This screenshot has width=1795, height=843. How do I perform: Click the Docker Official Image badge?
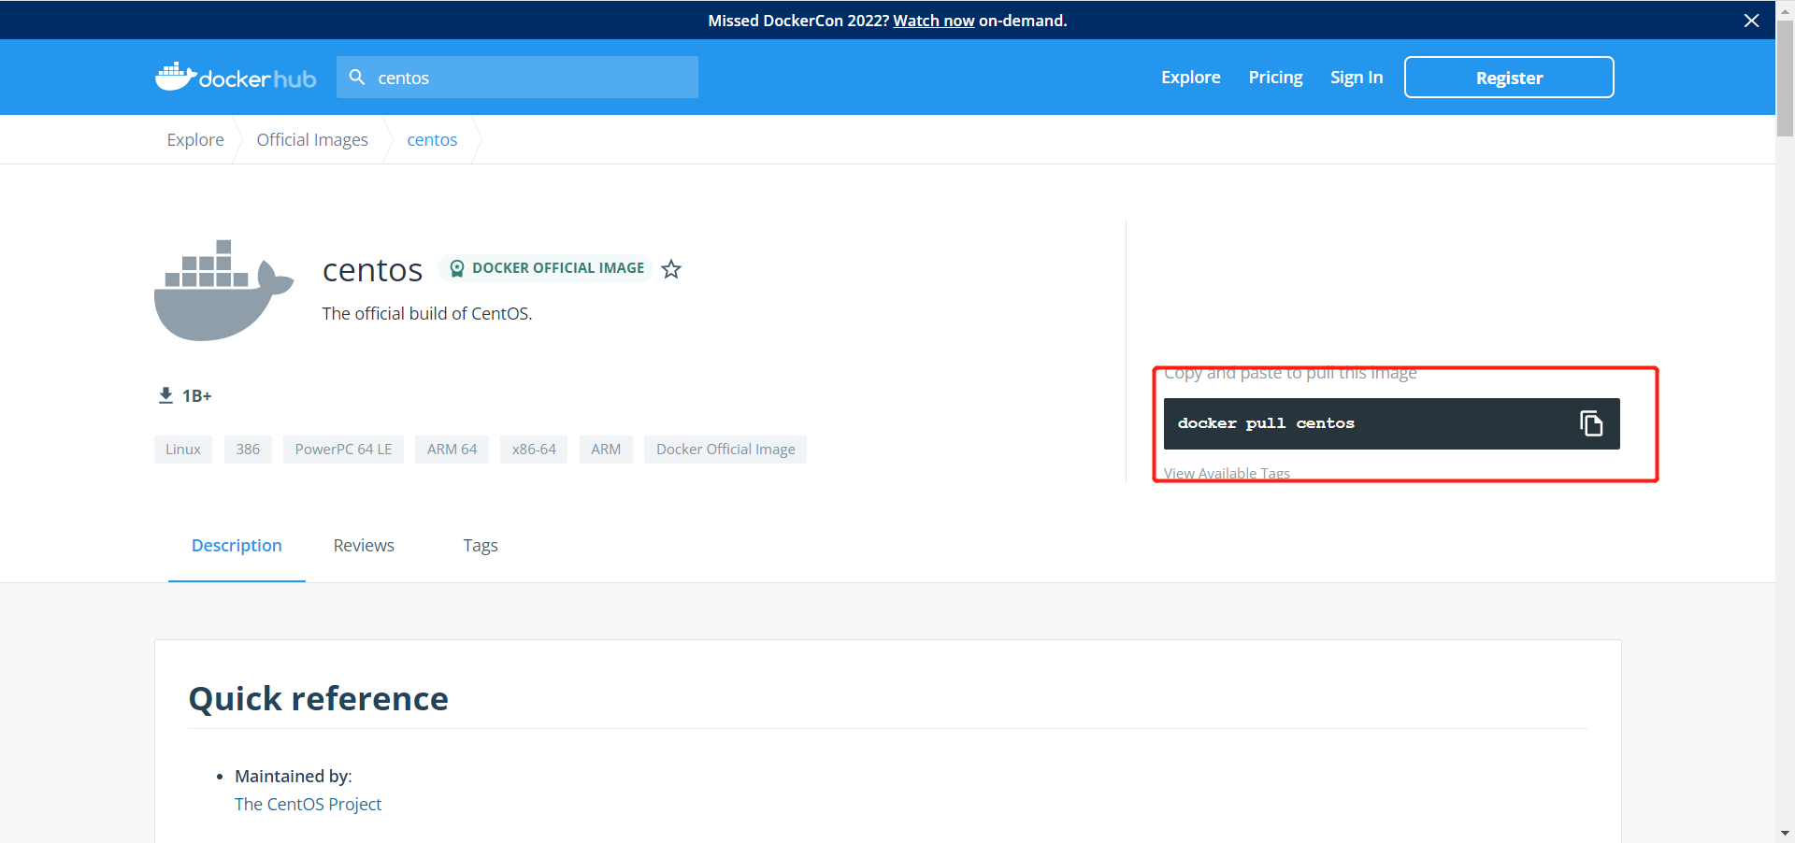click(x=546, y=268)
